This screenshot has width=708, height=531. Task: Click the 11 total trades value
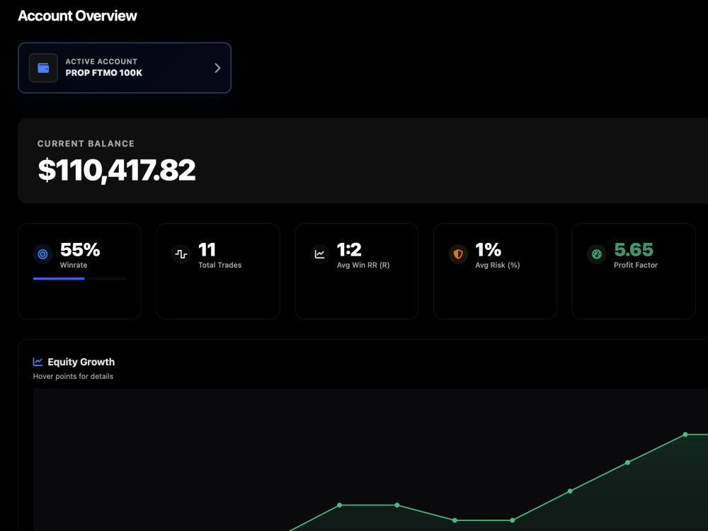[x=207, y=250]
